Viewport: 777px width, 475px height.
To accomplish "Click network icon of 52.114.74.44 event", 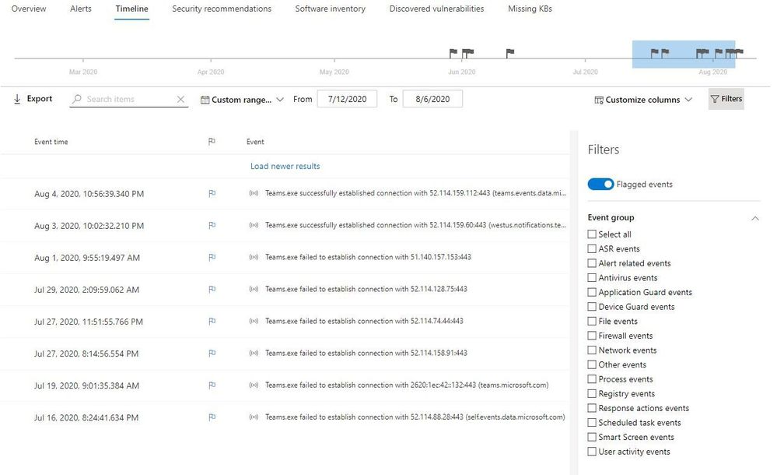I will (254, 321).
